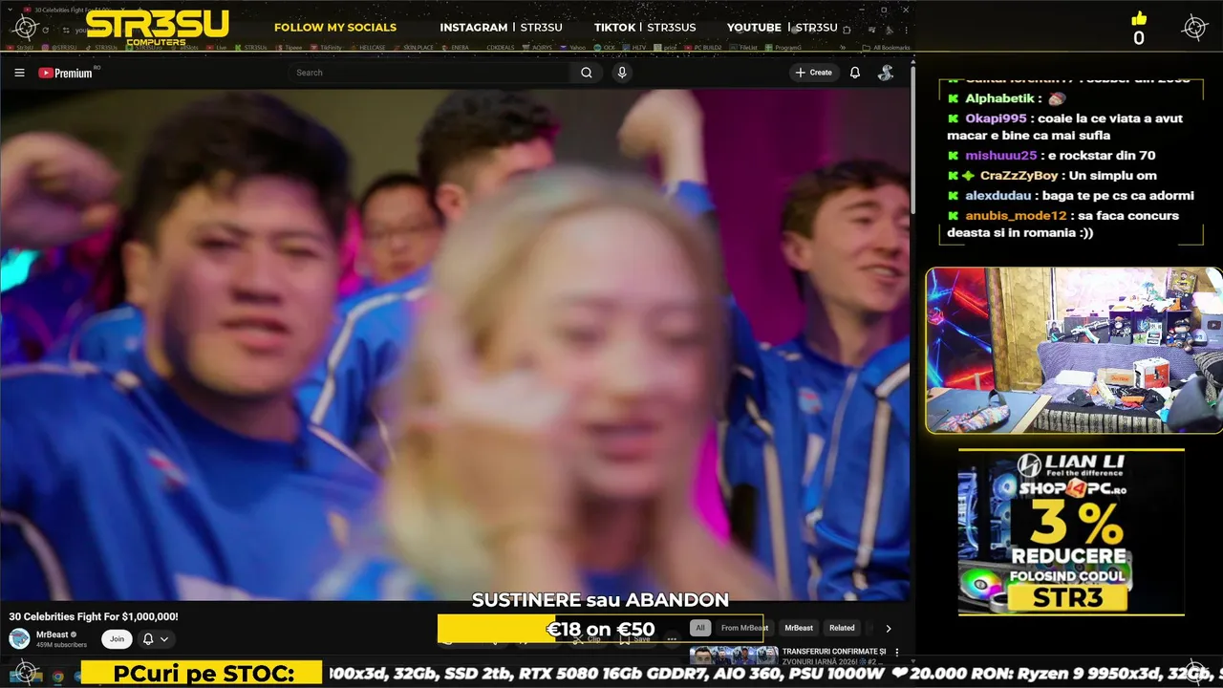Open options menu for TRANSFERURI CONFIRMATE video
The image size is (1223, 688).
tap(896, 653)
